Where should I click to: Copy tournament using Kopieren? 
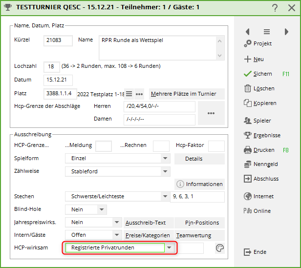point(259,103)
